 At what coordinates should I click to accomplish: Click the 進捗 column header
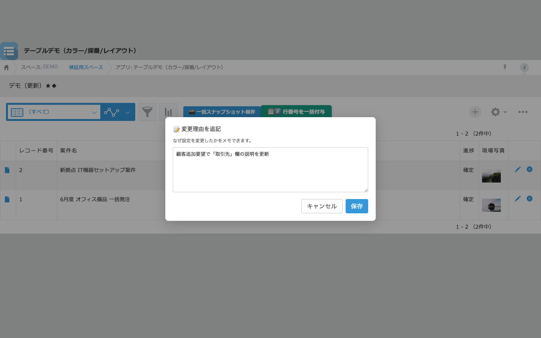click(469, 151)
